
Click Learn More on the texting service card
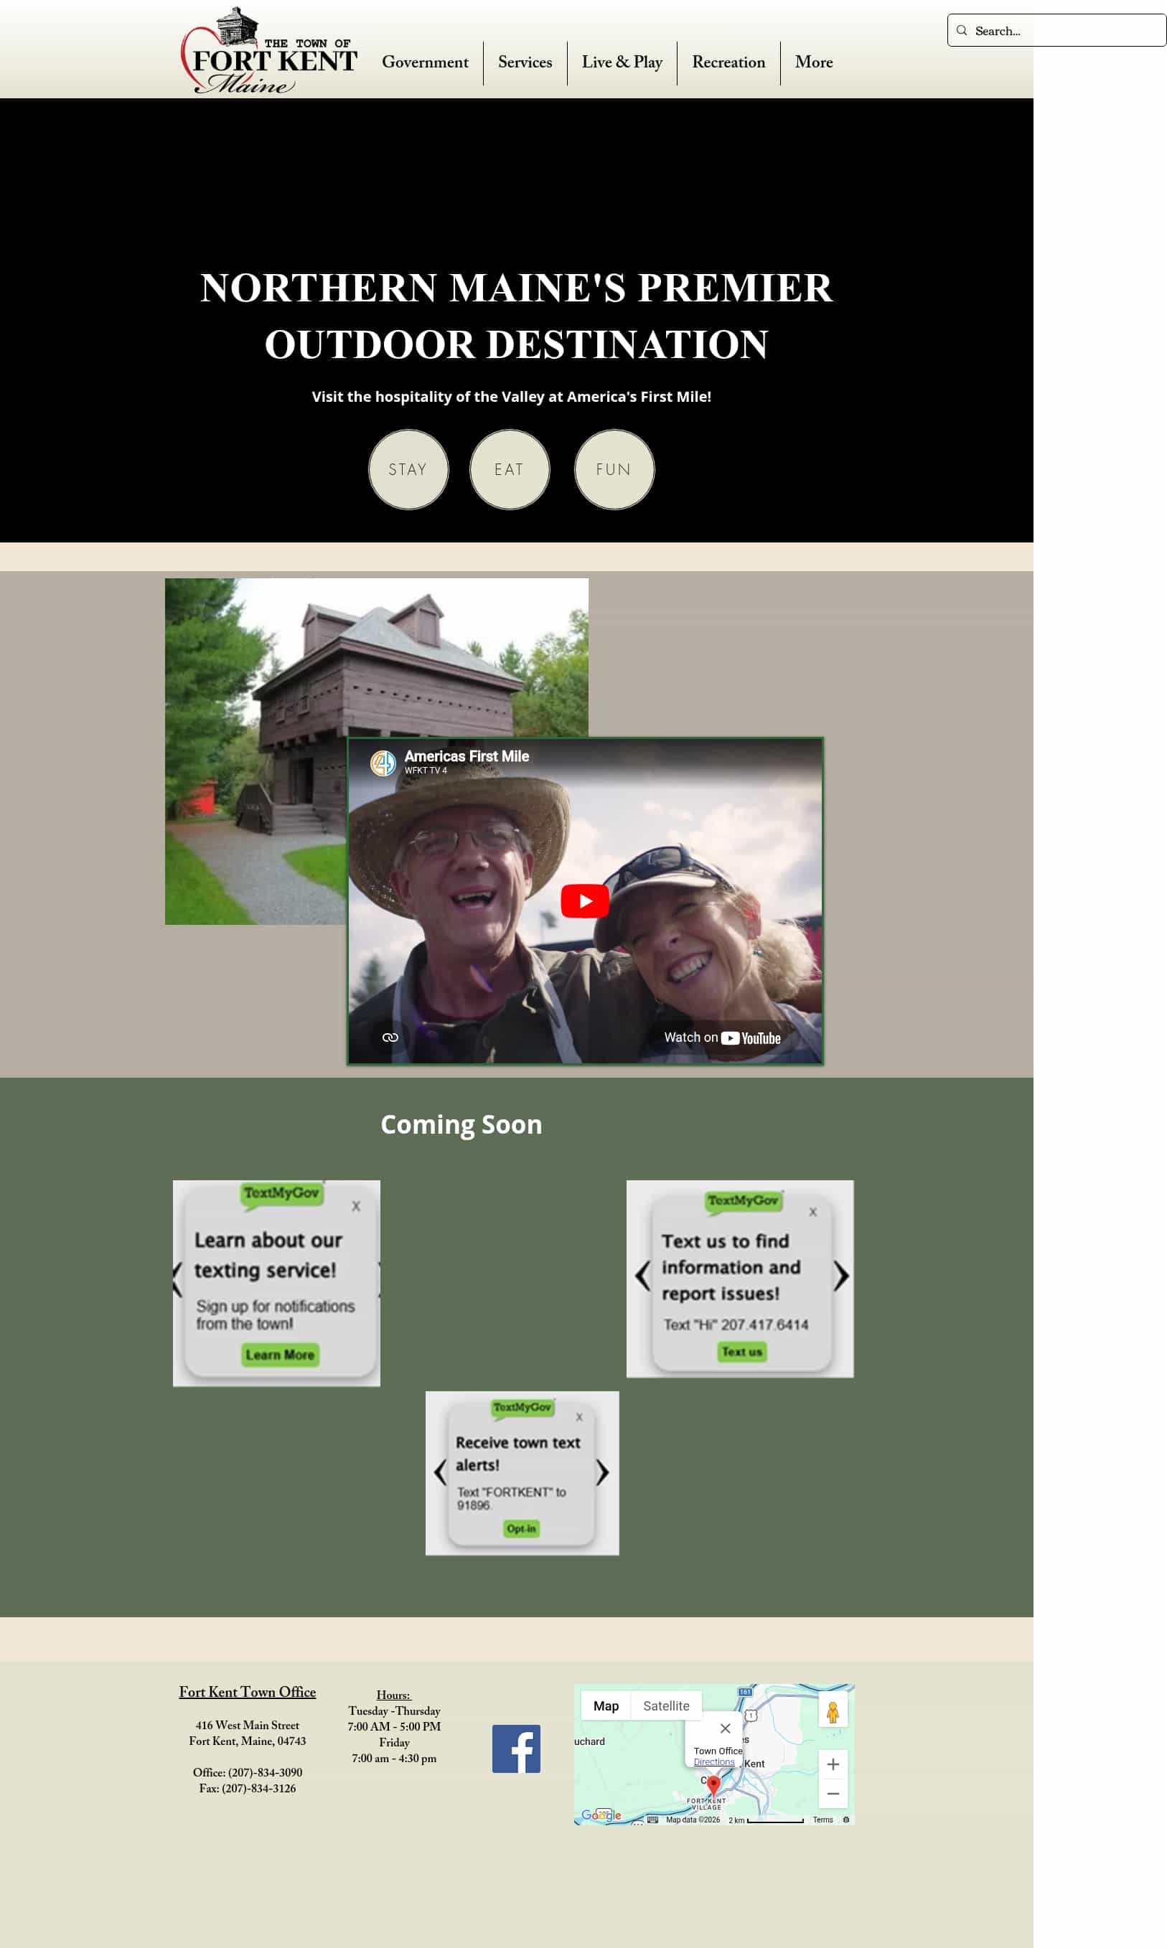click(x=280, y=1355)
